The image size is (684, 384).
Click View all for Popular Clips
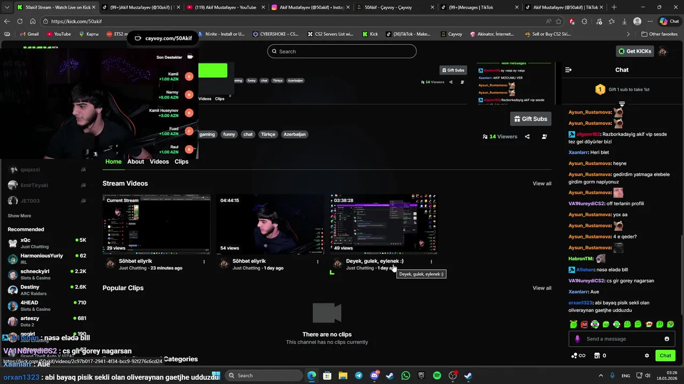pyautogui.click(x=542, y=288)
